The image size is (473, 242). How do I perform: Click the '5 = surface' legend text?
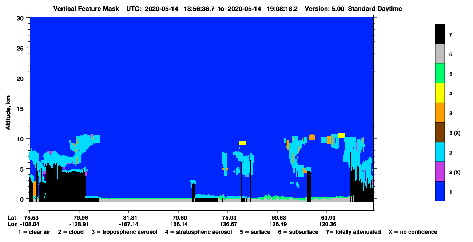[x=255, y=232]
